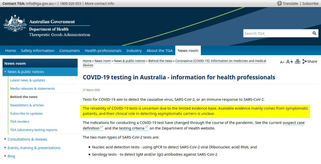Collapse the News & public notices section
The height and width of the screenshot is (164, 321).
point(5,72)
